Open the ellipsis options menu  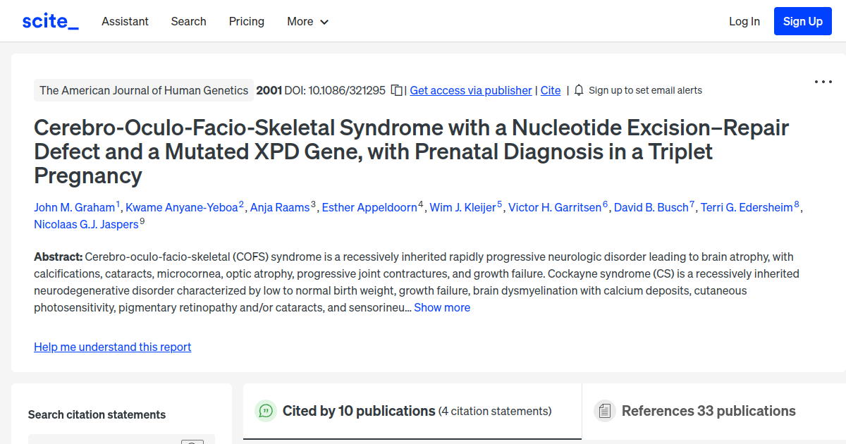[823, 82]
